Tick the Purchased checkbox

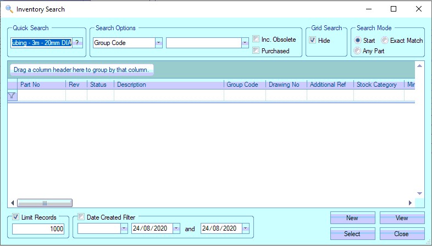pyautogui.click(x=256, y=51)
